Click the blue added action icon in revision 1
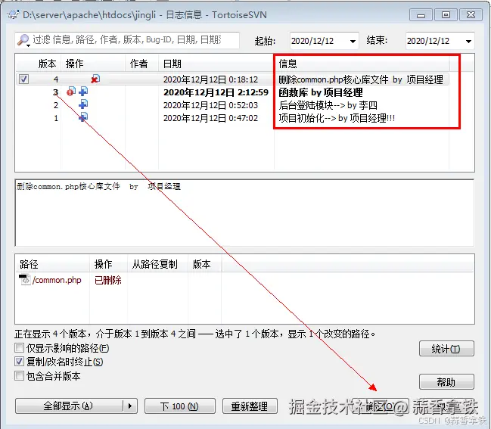This screenshot has height=429, width=491. pos(83,117)
